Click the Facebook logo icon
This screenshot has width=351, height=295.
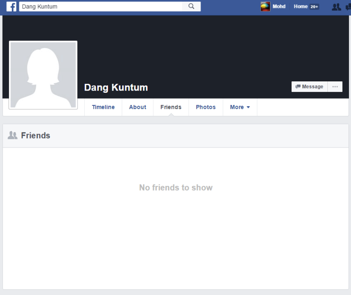[11, 7]
